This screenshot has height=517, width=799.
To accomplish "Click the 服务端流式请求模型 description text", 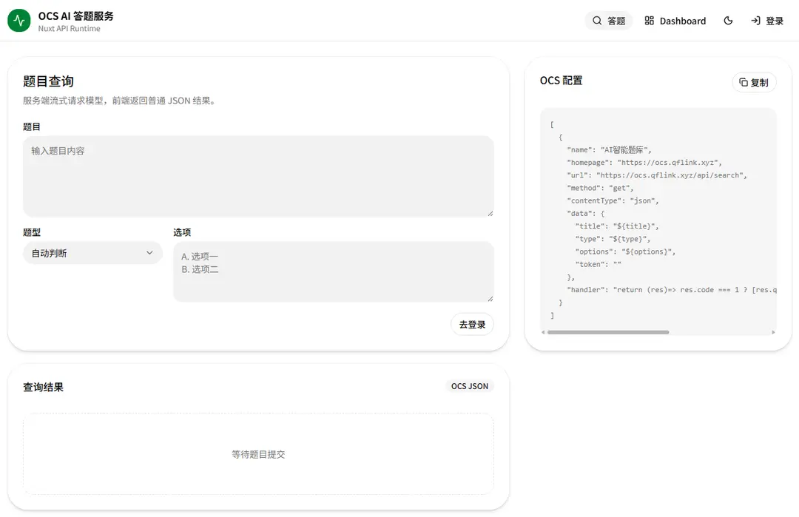I will pyautogui.click(x=120, y=101).
